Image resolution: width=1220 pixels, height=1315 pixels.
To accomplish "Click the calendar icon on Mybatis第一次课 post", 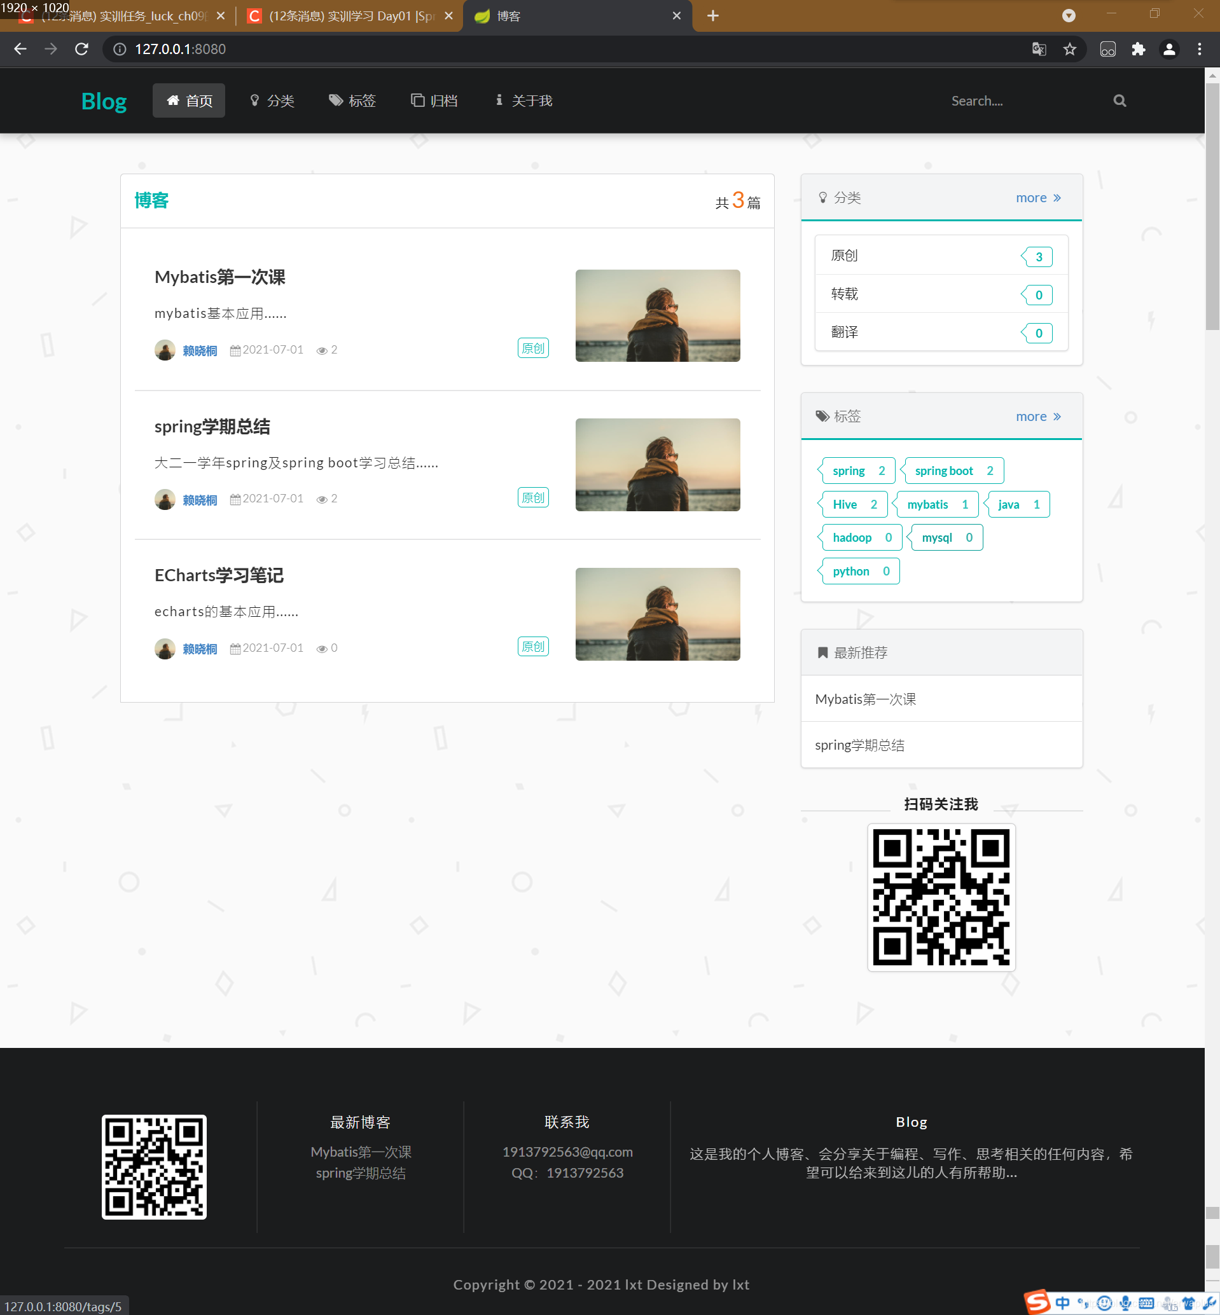I will click(x=235, y=350).
